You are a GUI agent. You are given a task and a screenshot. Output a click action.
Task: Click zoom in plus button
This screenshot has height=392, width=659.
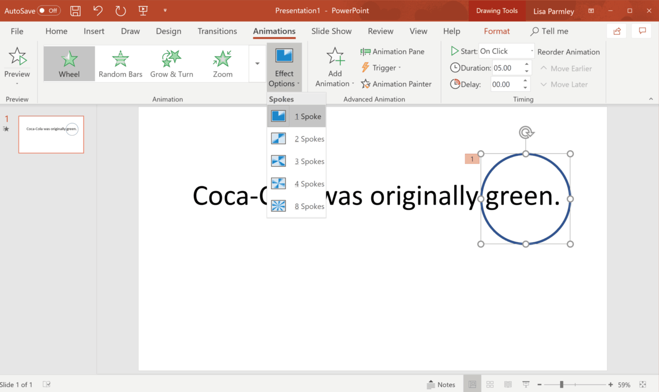[610, 385]
